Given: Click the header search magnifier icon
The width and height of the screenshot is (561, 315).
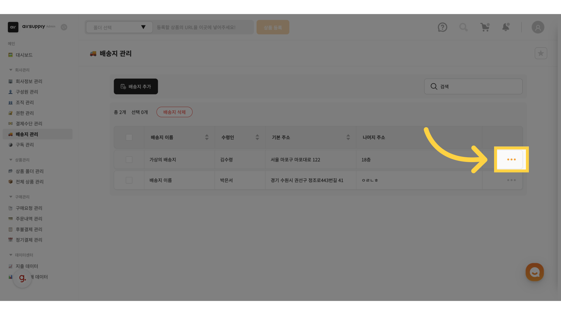Looking at the screenshot, I should coord(463,27).
